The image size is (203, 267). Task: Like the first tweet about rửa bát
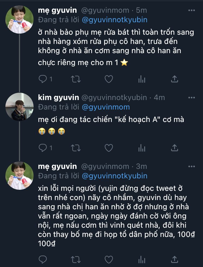click(x=109, y=79)
